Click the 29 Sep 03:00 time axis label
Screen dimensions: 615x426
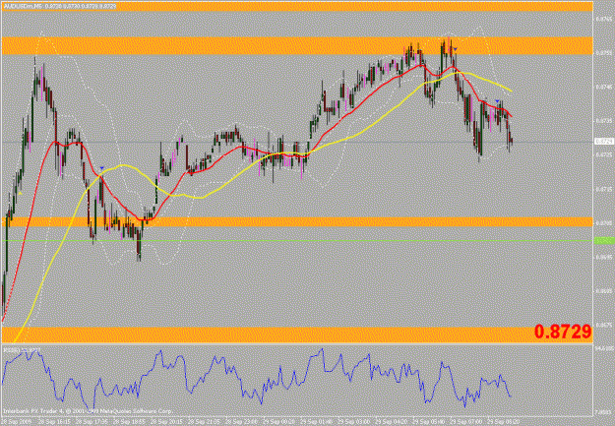point(354,422)
